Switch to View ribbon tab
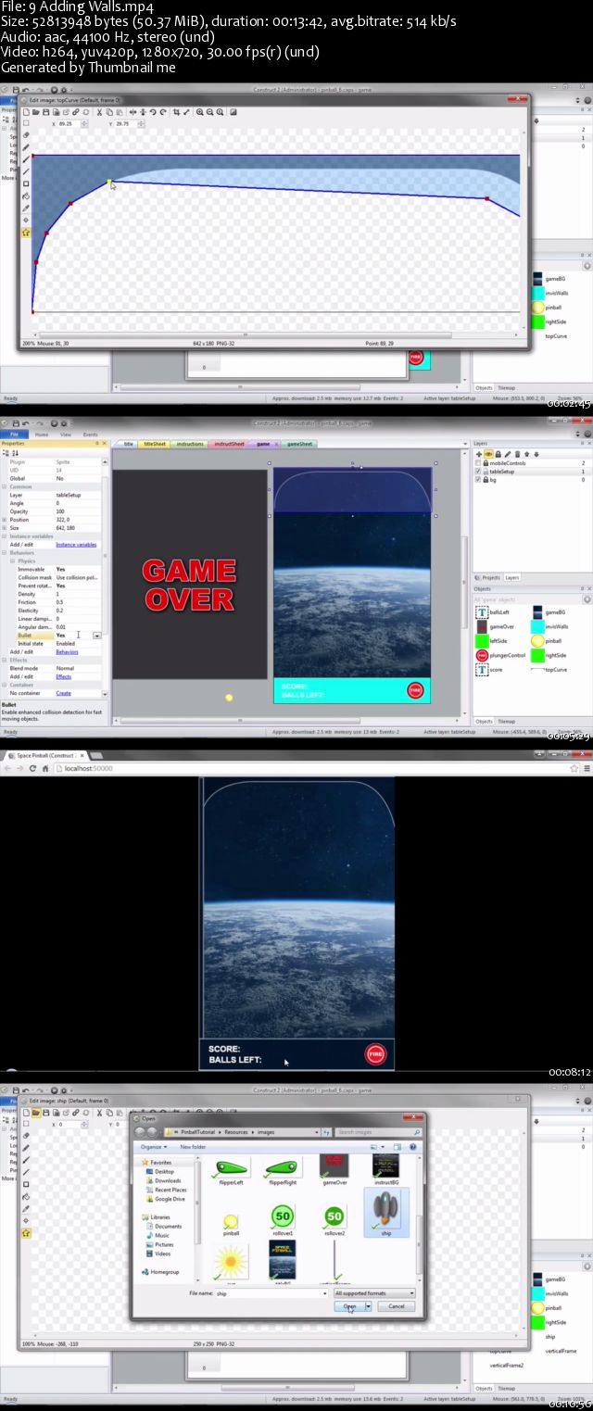The width and height of the screenshot is (593, 1411). [x=66, y=434]
